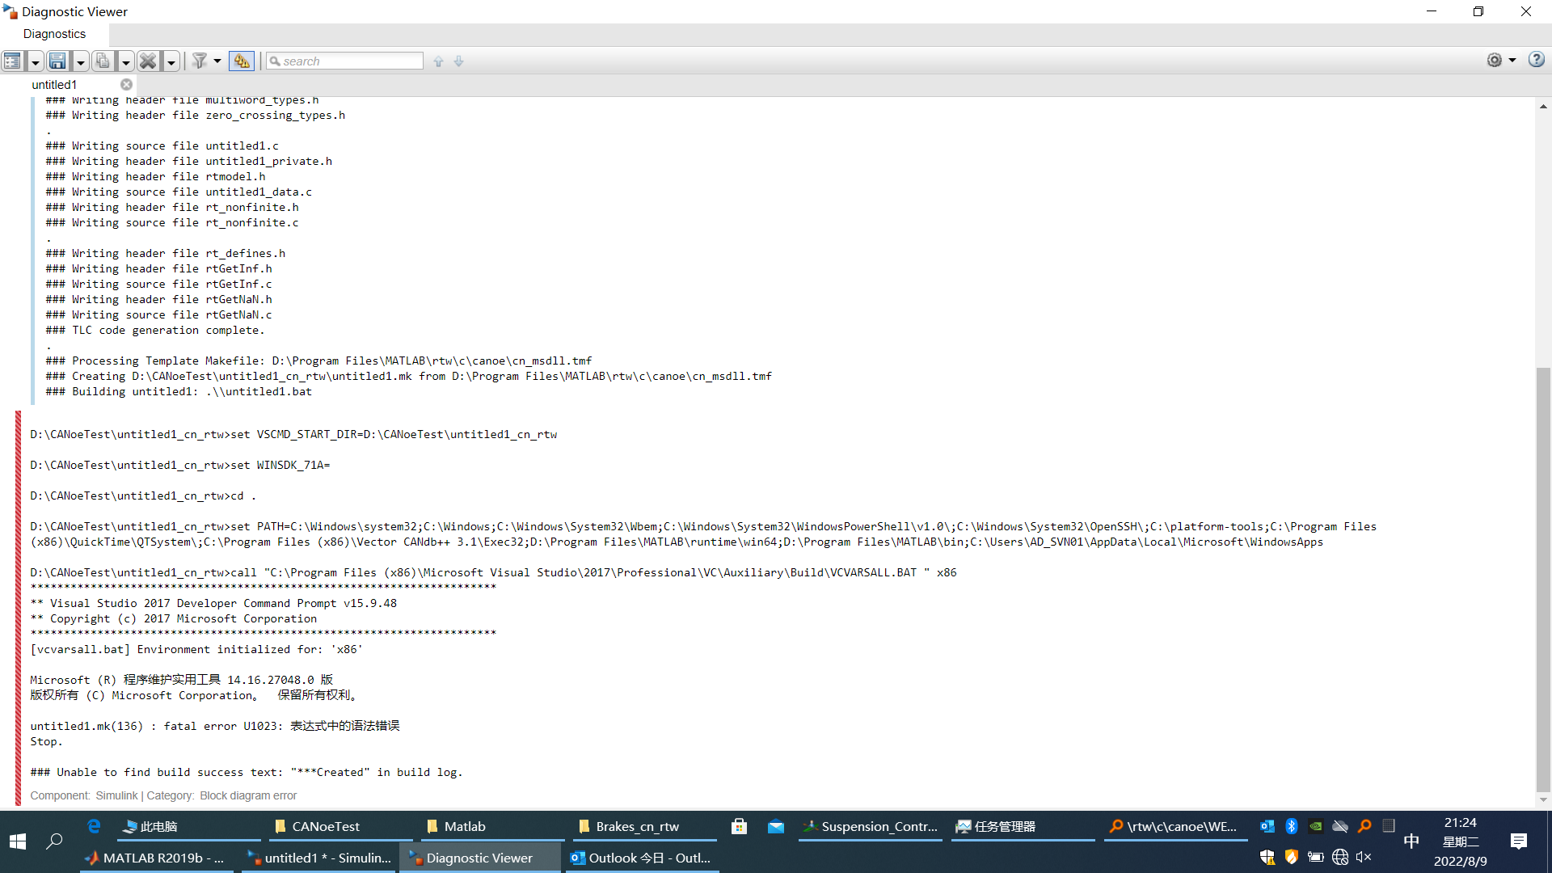Click the settings gear icon top-right
1552x873 pixels.
click(x=1495, y=61)
